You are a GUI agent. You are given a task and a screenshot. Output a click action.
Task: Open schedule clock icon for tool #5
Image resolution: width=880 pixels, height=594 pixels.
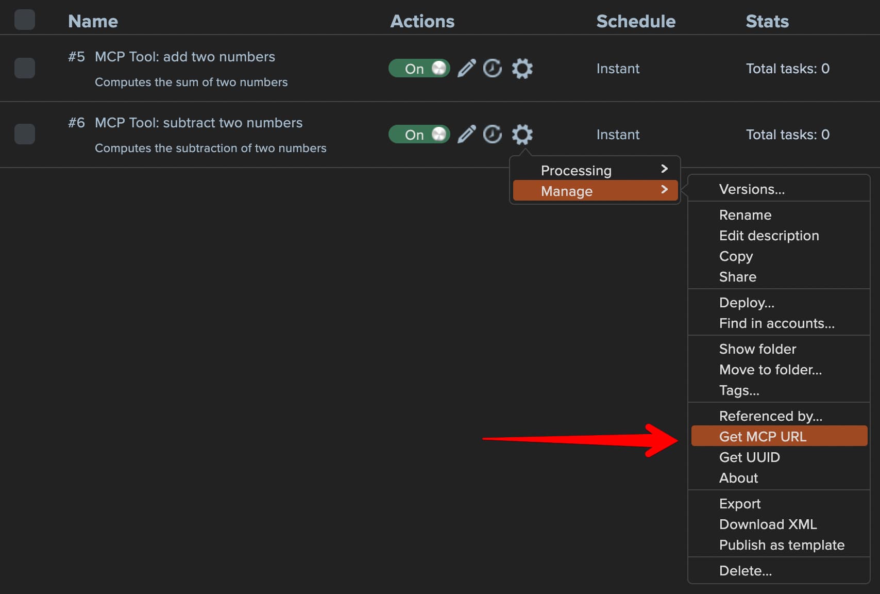(493, 68)
